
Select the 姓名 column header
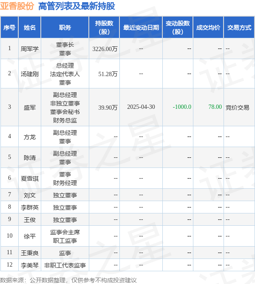click(x=30, y=28)
